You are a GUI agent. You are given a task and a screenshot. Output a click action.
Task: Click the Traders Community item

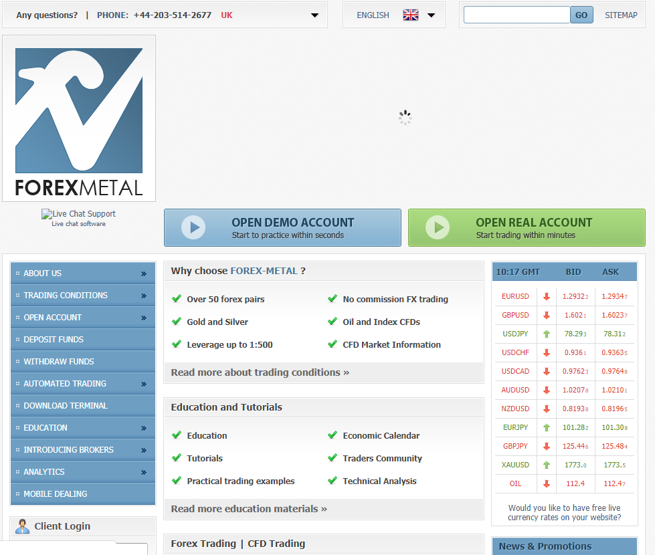point(382,459)
